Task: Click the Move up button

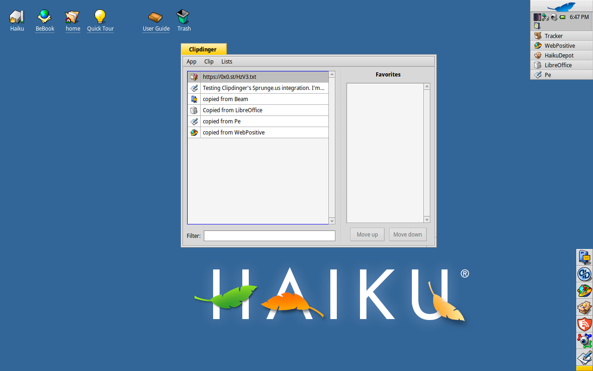Action: coord(367,234)
